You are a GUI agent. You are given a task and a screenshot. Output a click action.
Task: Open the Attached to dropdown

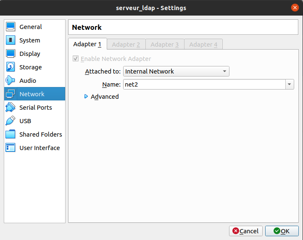[x=176, y=71]
